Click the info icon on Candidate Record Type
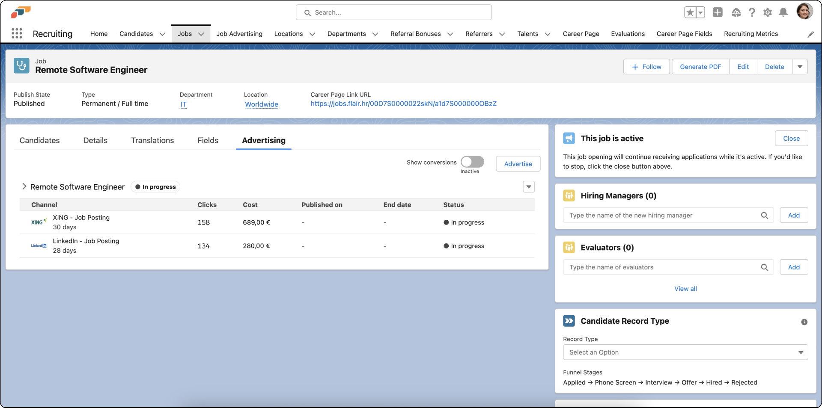 tap(804, 322)
